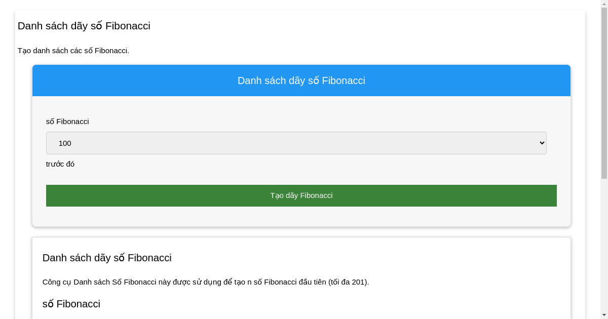Click the green Tạo dãy Fibonacci button

click(301, 195)
